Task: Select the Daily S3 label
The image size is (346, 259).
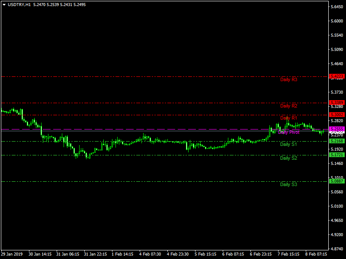Action: (288, 184)
